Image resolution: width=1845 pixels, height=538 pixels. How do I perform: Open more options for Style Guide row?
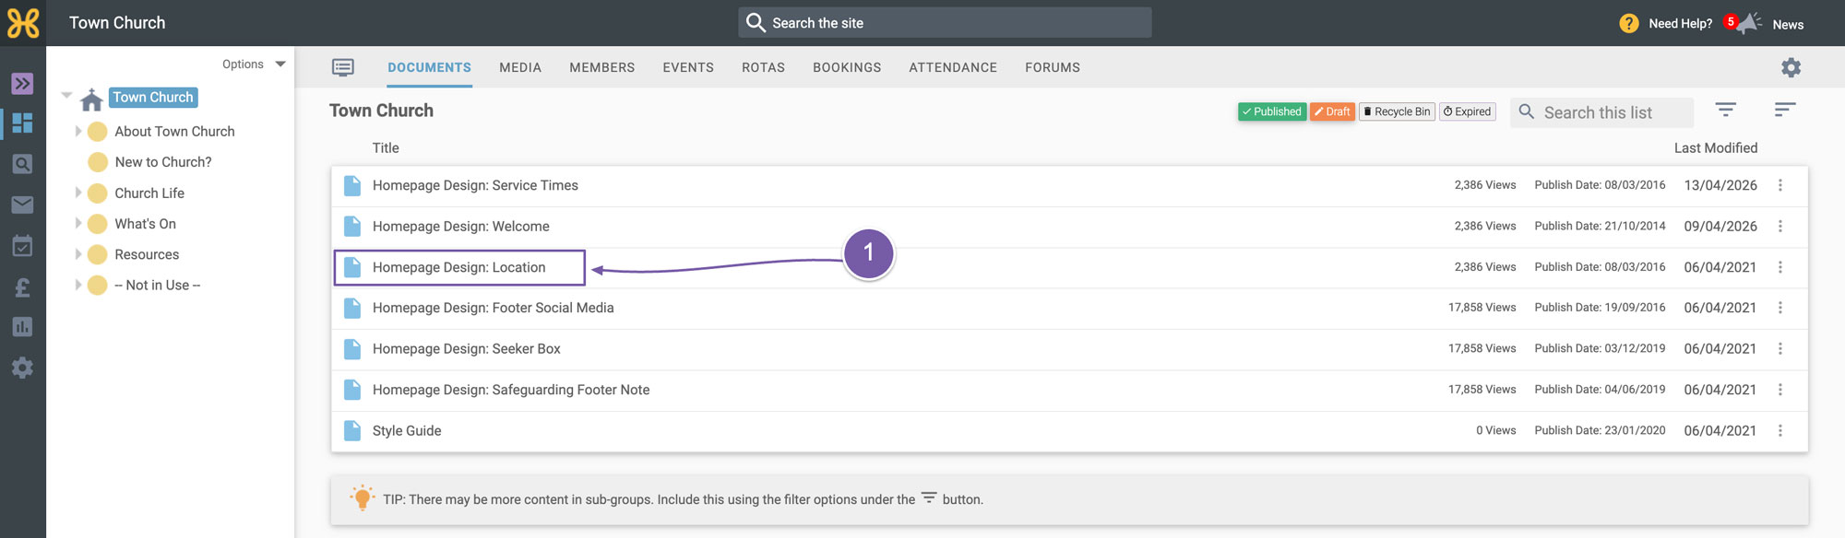pos(1780,430)
